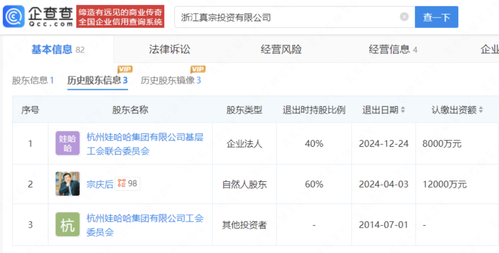Select the 自然人股东 cell
Viewport: 499px width, 253px height.
244,184
